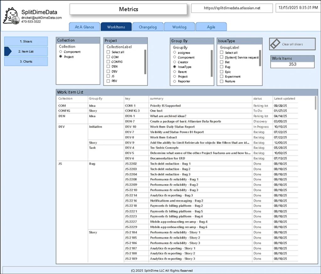Click the Work Item List vertical scrollbar

coord(315,103)
